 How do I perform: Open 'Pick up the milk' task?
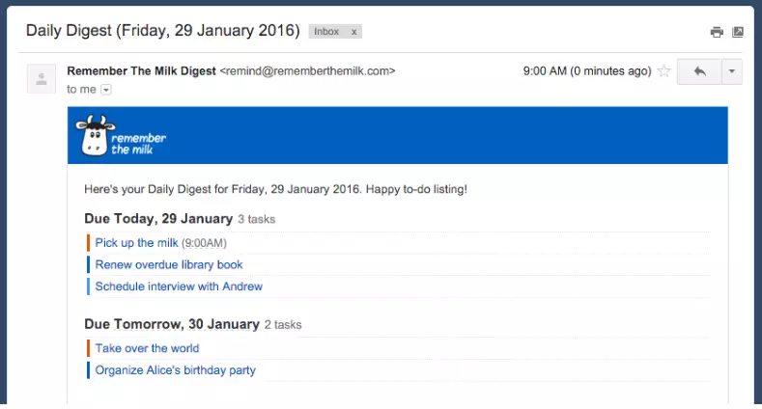[136, 242]
